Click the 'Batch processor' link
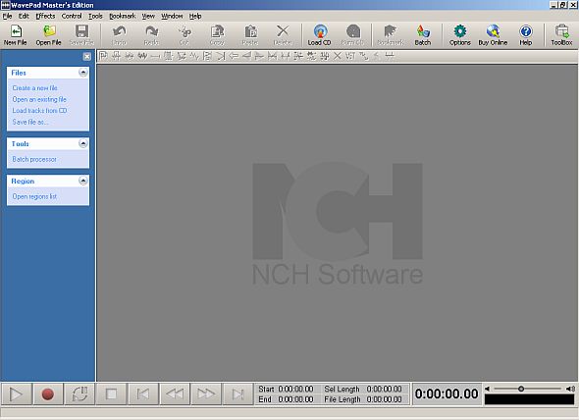Screen dimensions: 579x420 34,159
